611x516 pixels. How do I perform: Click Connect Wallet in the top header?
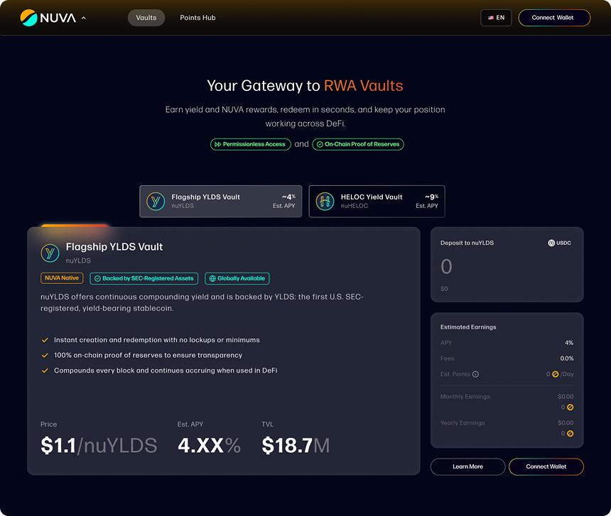coord(554,18)
